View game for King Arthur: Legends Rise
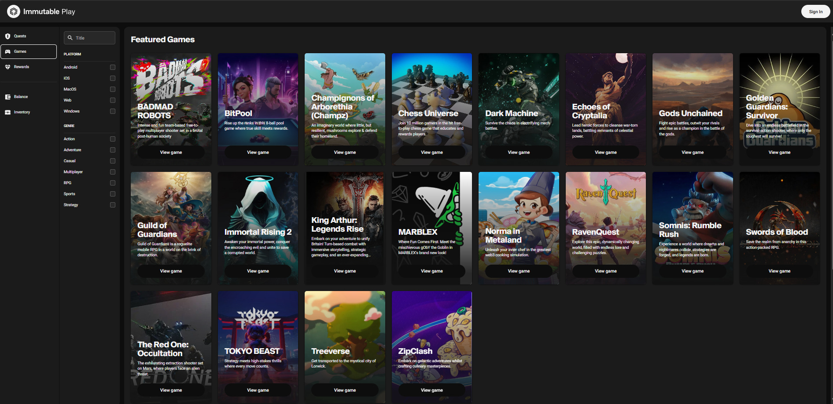This screenshot has height=404, width=833. point(345,271)
